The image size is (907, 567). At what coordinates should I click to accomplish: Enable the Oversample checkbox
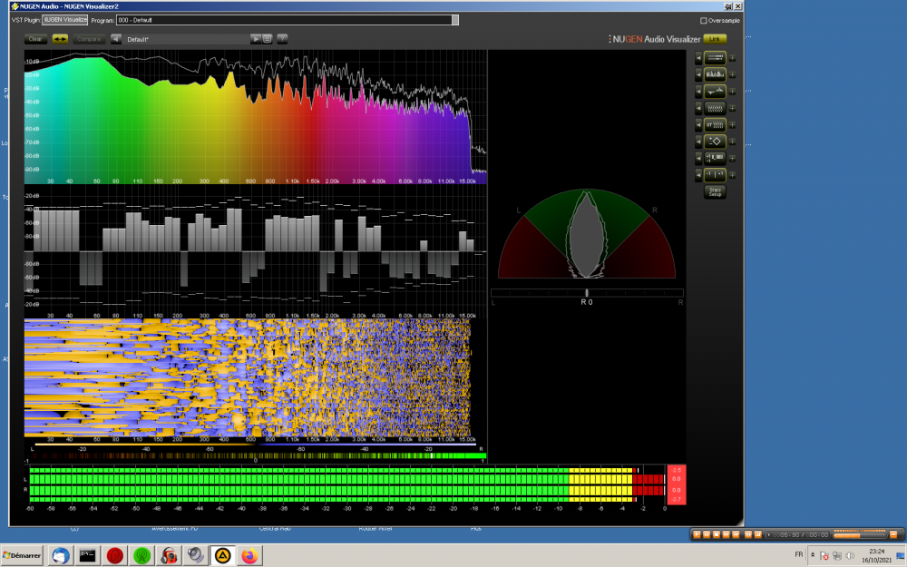pyautogui.click(x=704, y=20)
